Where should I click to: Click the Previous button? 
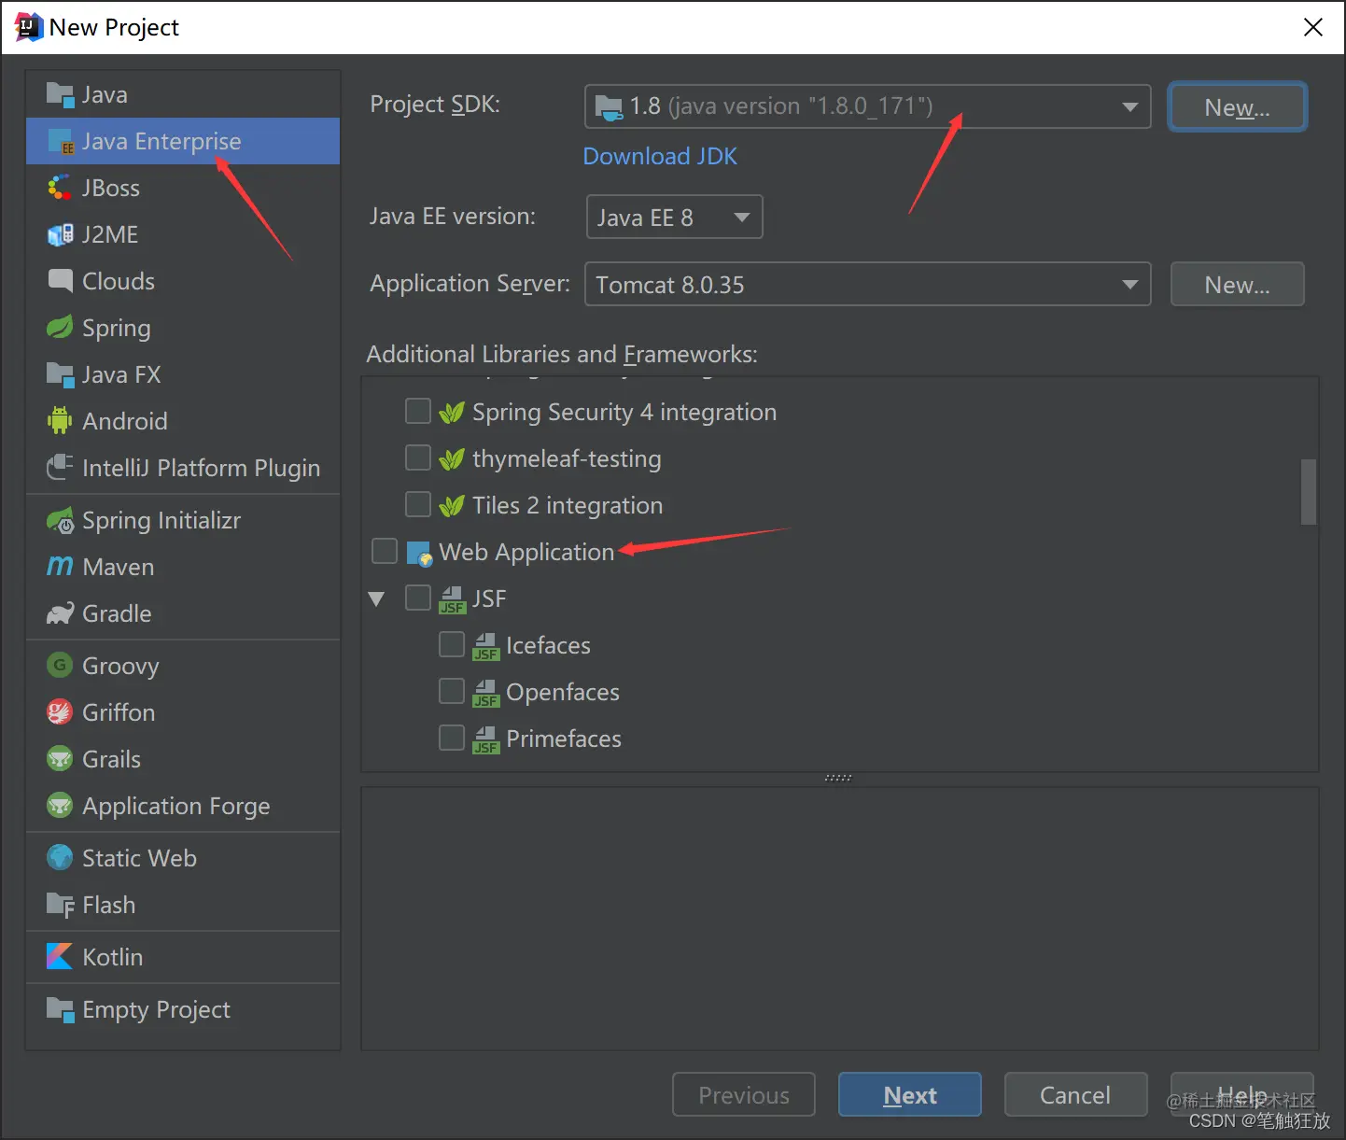(744, 1095)
